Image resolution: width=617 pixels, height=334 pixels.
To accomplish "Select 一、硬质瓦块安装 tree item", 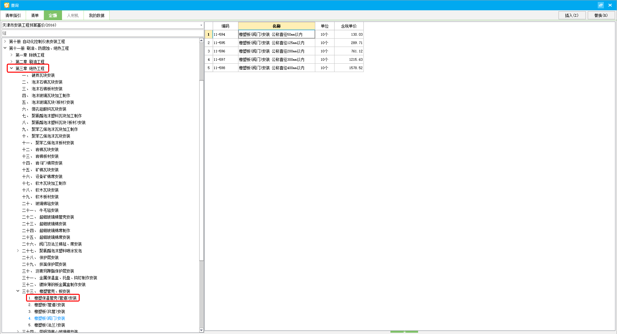I will click(39, 75).
